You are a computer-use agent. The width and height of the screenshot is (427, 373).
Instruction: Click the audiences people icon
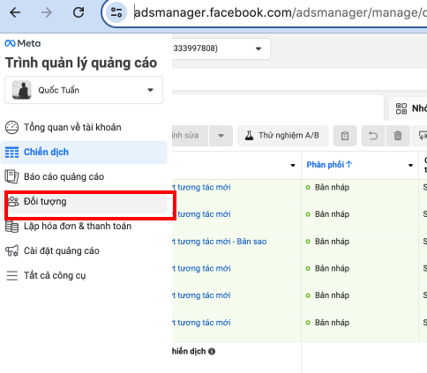click(x=12, y=201)
